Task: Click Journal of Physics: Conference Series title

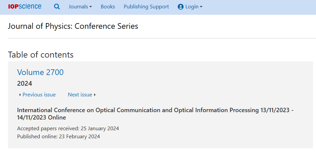Action: pos(73,26)
